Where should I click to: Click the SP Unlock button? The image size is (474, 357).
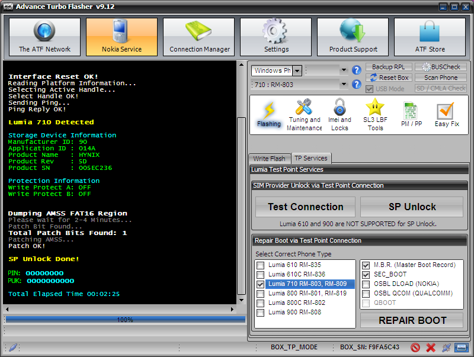coord(412,207)
